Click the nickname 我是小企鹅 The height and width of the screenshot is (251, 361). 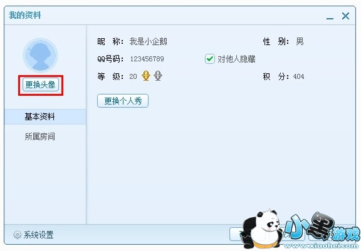[x=149, y=41]
